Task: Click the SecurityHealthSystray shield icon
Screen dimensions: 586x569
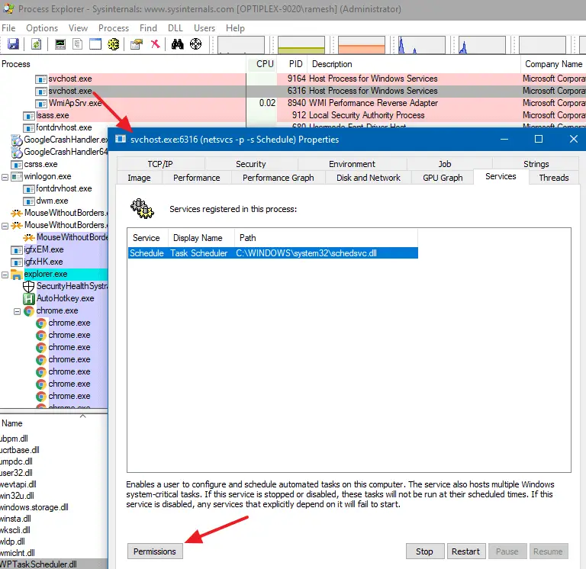Action: pyautogui.click(x=29, y=287)
